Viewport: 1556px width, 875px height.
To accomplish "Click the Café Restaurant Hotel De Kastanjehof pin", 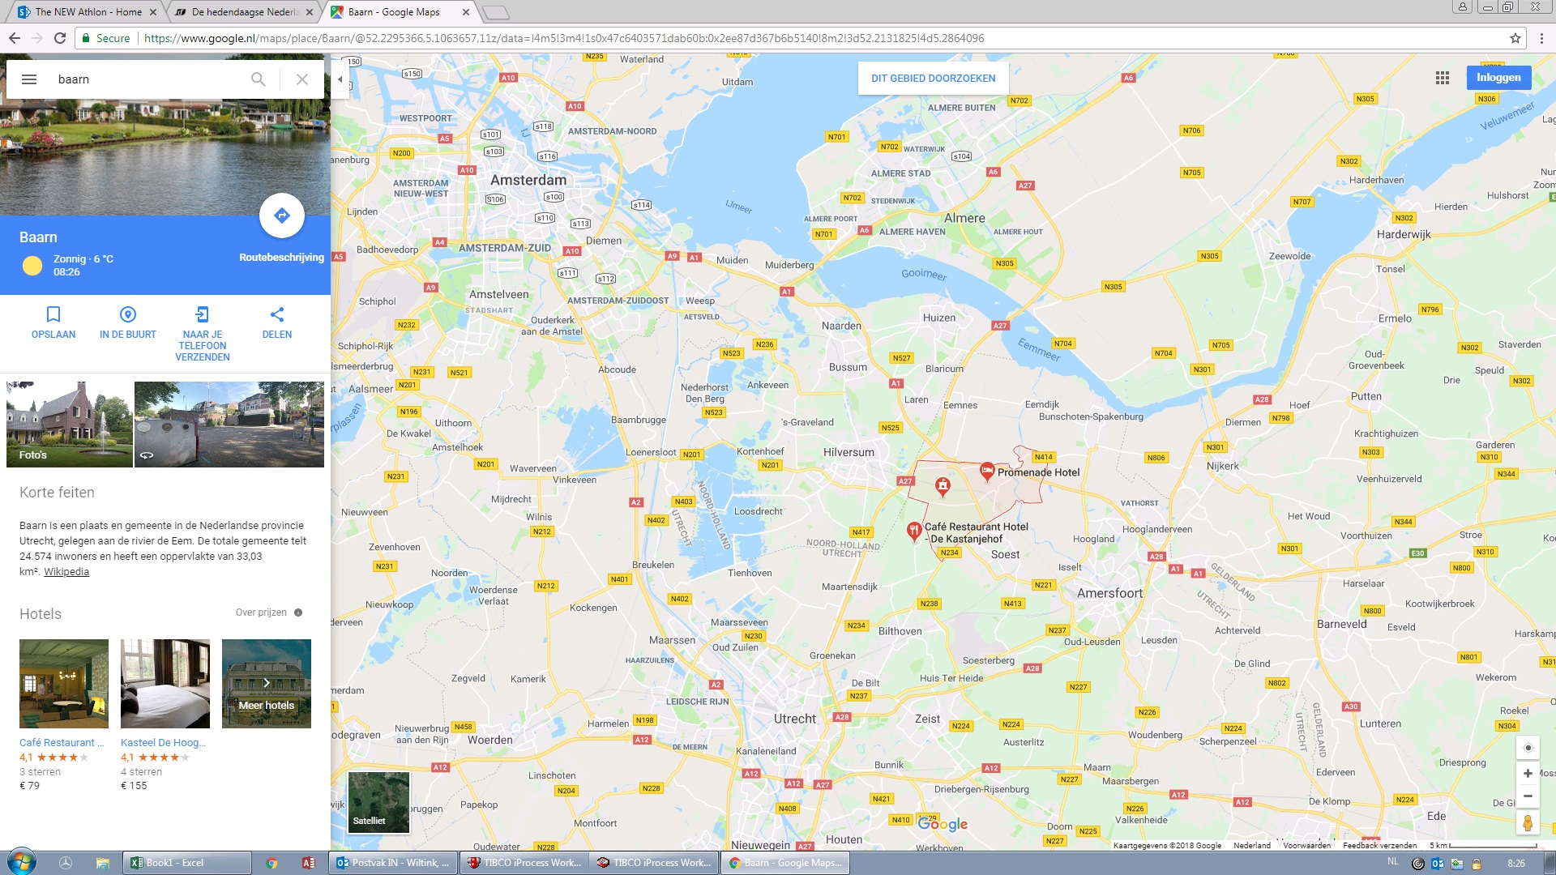I will pos(913,531).
